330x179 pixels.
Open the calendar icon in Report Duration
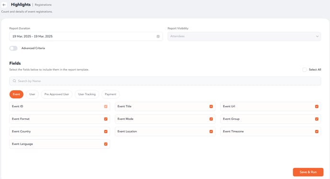158,36
